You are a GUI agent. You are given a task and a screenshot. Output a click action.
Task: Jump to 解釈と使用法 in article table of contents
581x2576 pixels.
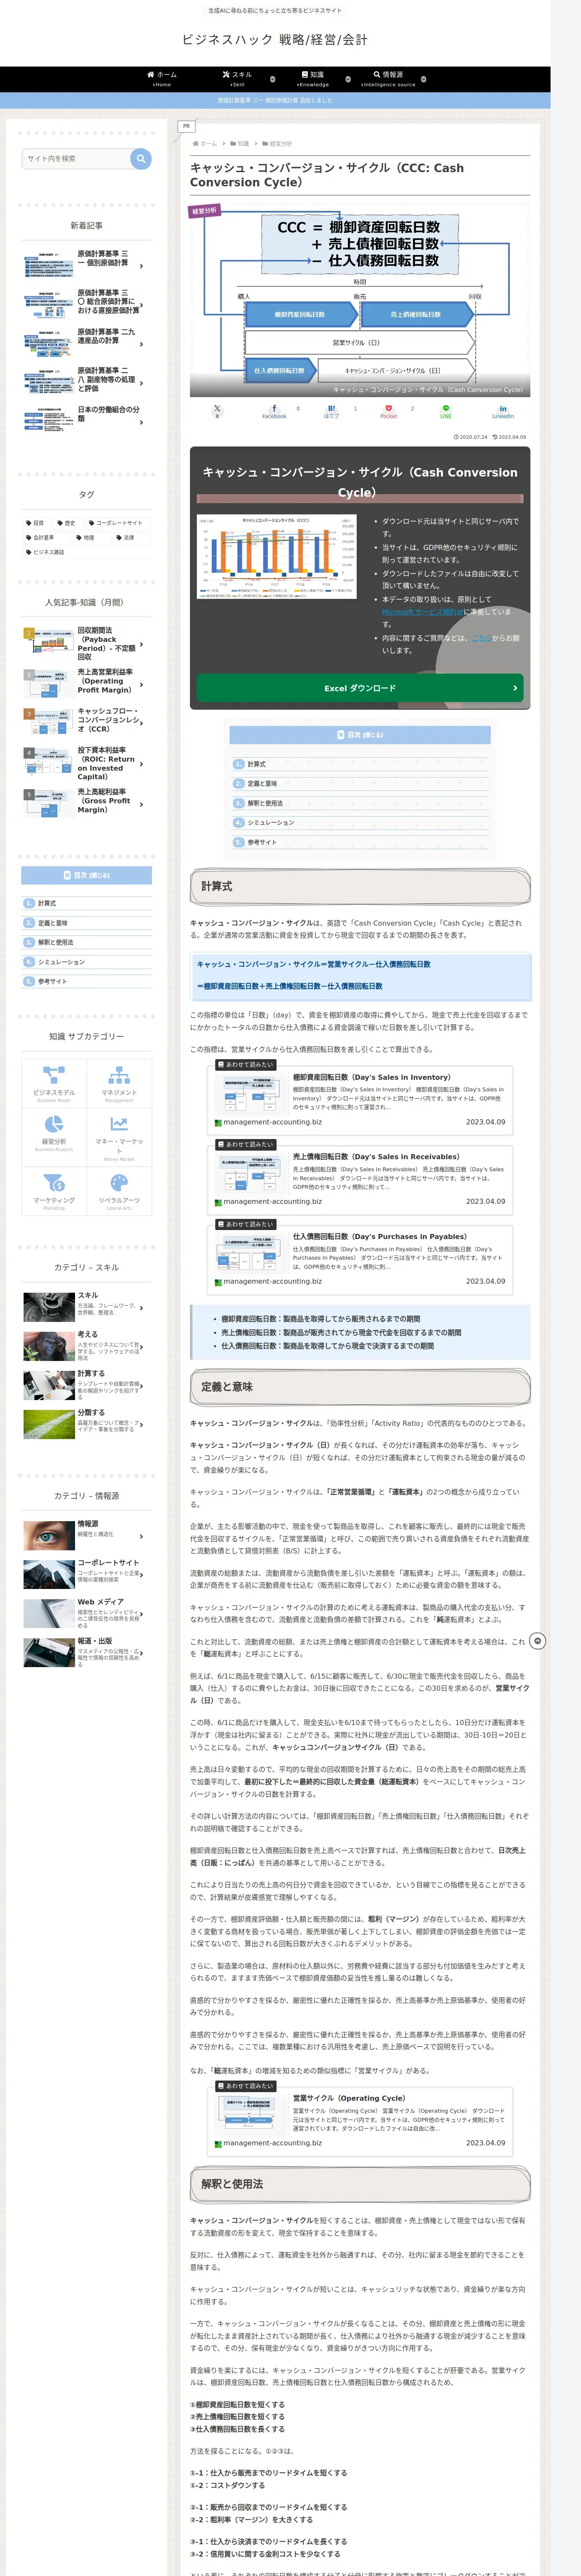click(265, 803)
